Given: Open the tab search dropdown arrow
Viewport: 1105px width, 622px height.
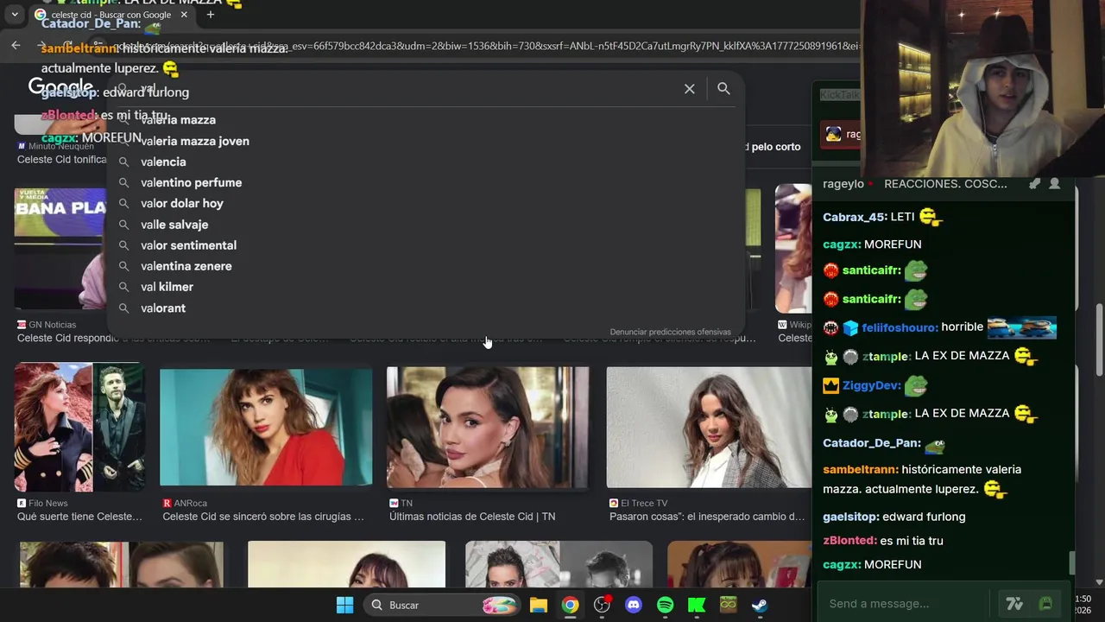Looking at the screenshot, I should pos(15,15).
